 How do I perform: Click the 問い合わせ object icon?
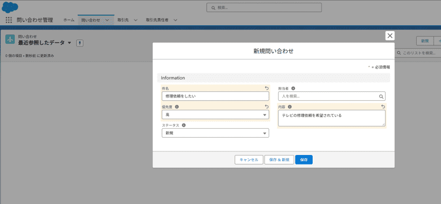click(10, 40)
